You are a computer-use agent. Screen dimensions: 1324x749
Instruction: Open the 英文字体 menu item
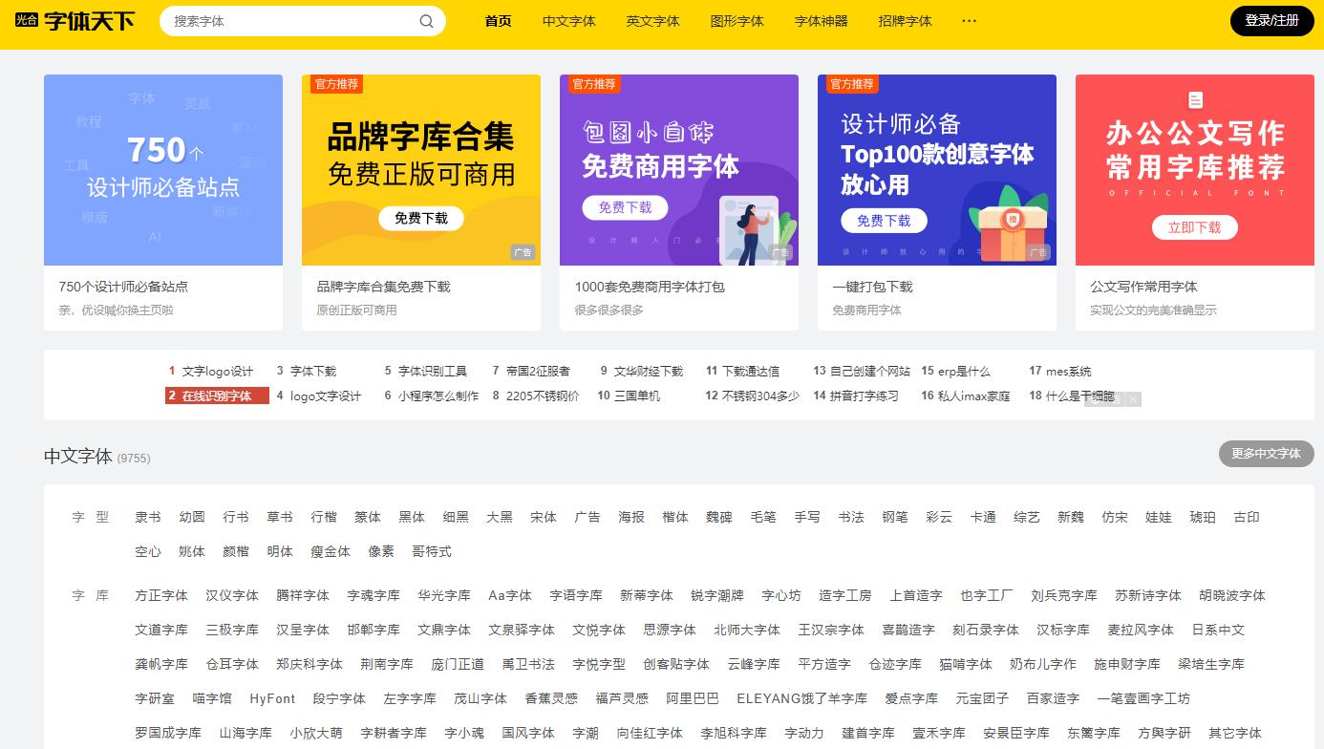[x=653, y=21]
